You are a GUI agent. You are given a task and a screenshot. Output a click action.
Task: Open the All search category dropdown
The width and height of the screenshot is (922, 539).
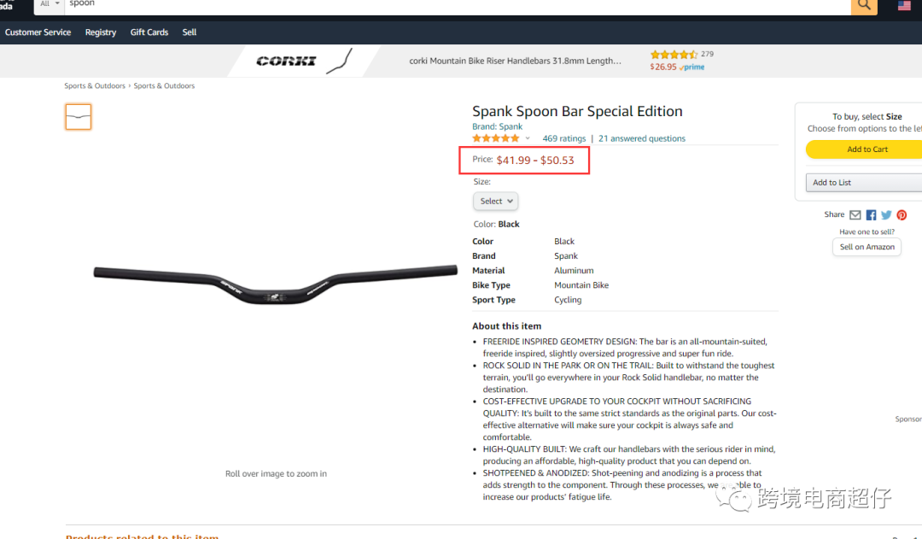[x=50, y=5]
